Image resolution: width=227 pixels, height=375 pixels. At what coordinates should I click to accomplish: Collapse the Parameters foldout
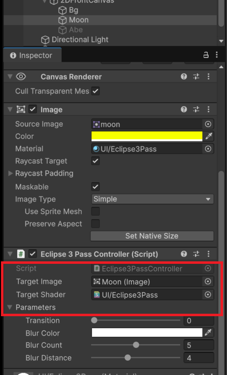[10, 307]
